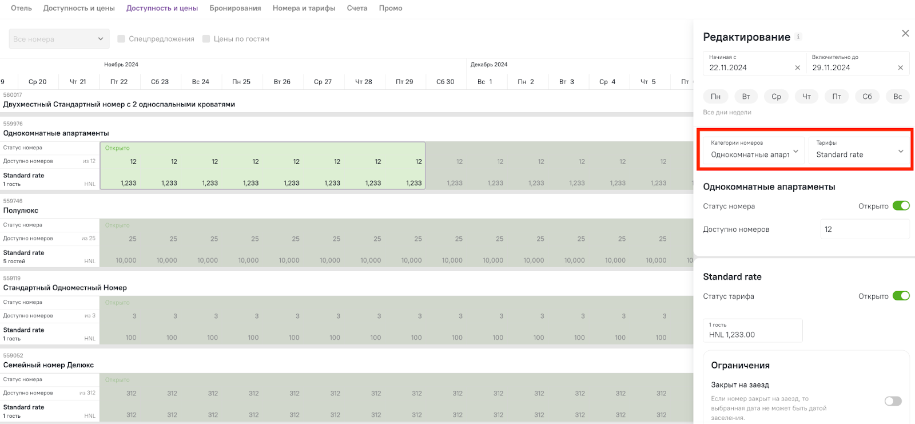915x424 pixels.
Task: Select Двухместный Стандартный номер row title
Action: (119, 104)
